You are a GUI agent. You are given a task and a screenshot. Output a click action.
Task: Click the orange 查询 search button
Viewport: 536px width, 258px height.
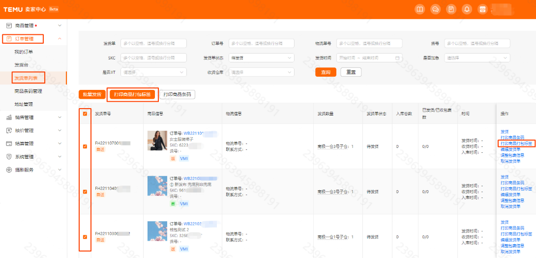(326, 72)
